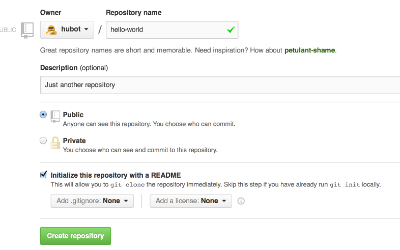This screenshot has width=400, height=250.
Task: Click the Initialize this repository with a README label
Action: 116,175
